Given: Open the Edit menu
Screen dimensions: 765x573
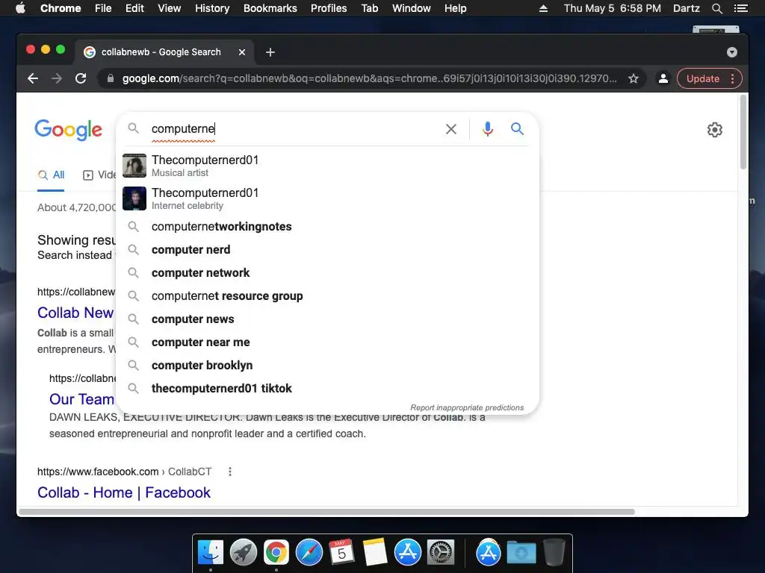Looking at the screenshot, I should click(x=134, y=8).
